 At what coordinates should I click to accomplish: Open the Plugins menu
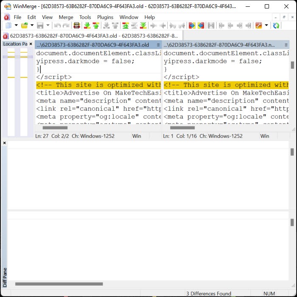(105, 17)
